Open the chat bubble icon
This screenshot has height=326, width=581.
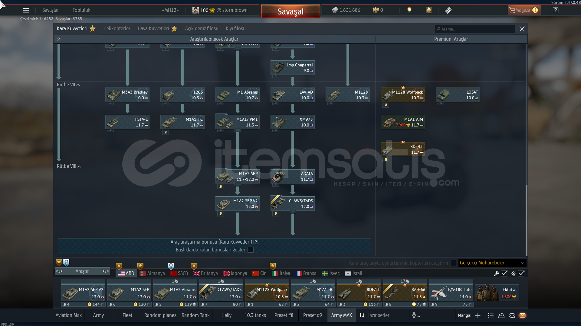[x=512, y=315]
